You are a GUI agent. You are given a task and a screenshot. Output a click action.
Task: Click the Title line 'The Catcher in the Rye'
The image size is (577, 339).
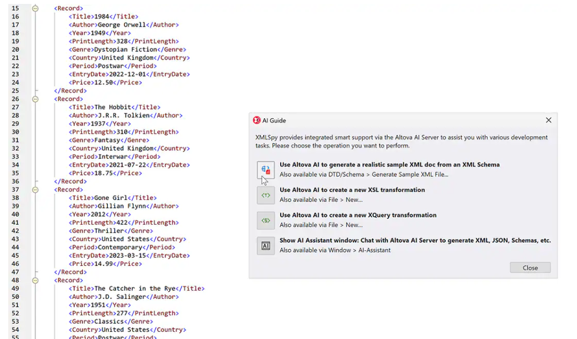pyautogui.click(x=136, y=289)
